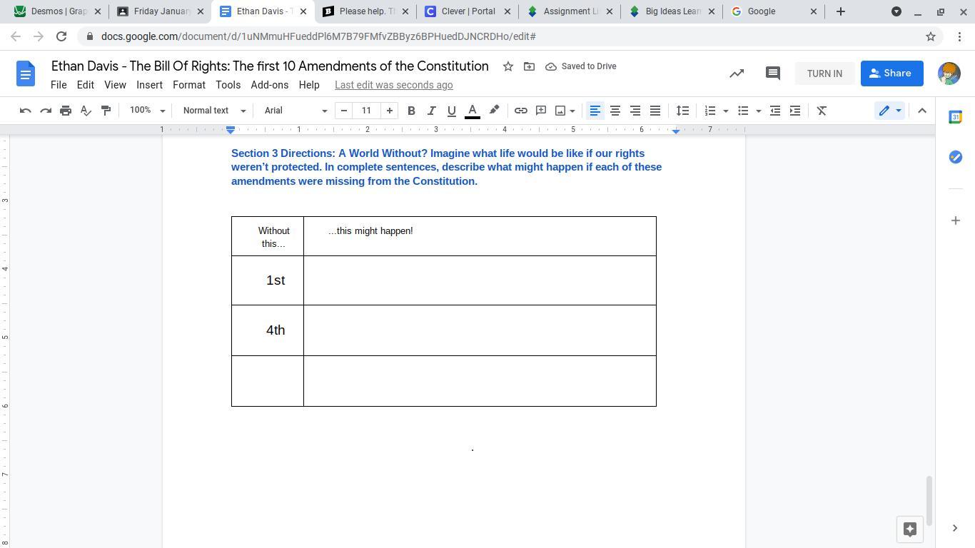Toggle italic formatting
This screenshot has height=548, width=975.
point(431,111)
